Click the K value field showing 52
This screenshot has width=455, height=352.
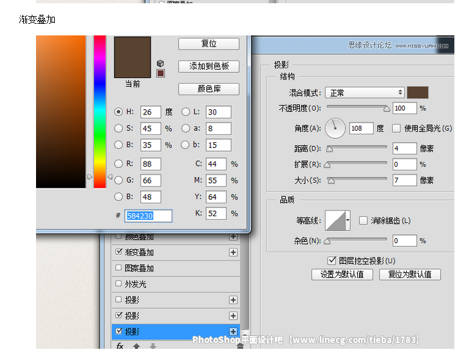click(216, 214)
